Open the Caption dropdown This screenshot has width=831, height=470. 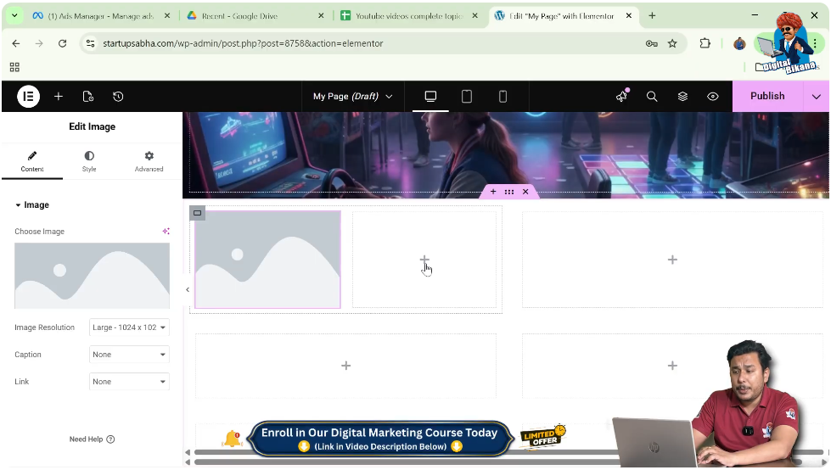129,355
